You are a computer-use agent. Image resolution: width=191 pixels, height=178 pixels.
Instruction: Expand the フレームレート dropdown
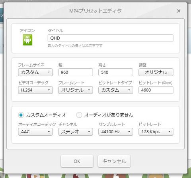pyautogui.click(x=76, y=90)
